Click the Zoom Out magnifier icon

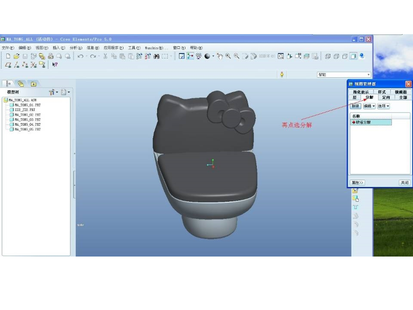tap(237, 56)
